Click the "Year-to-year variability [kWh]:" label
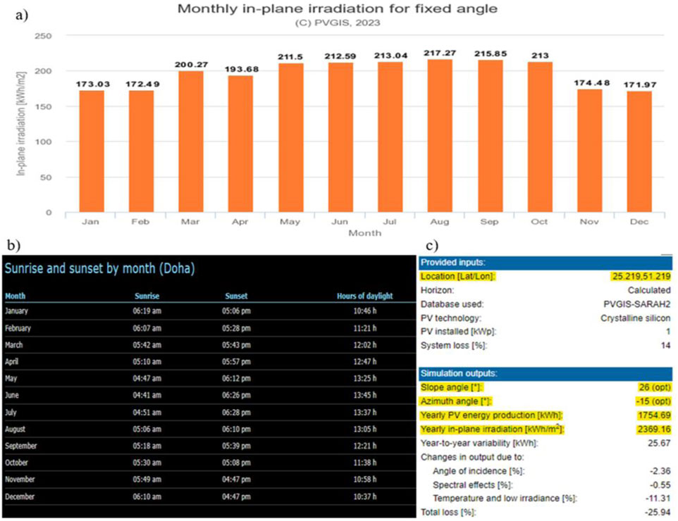Screen dimensions: 678x521 [479, 444]
